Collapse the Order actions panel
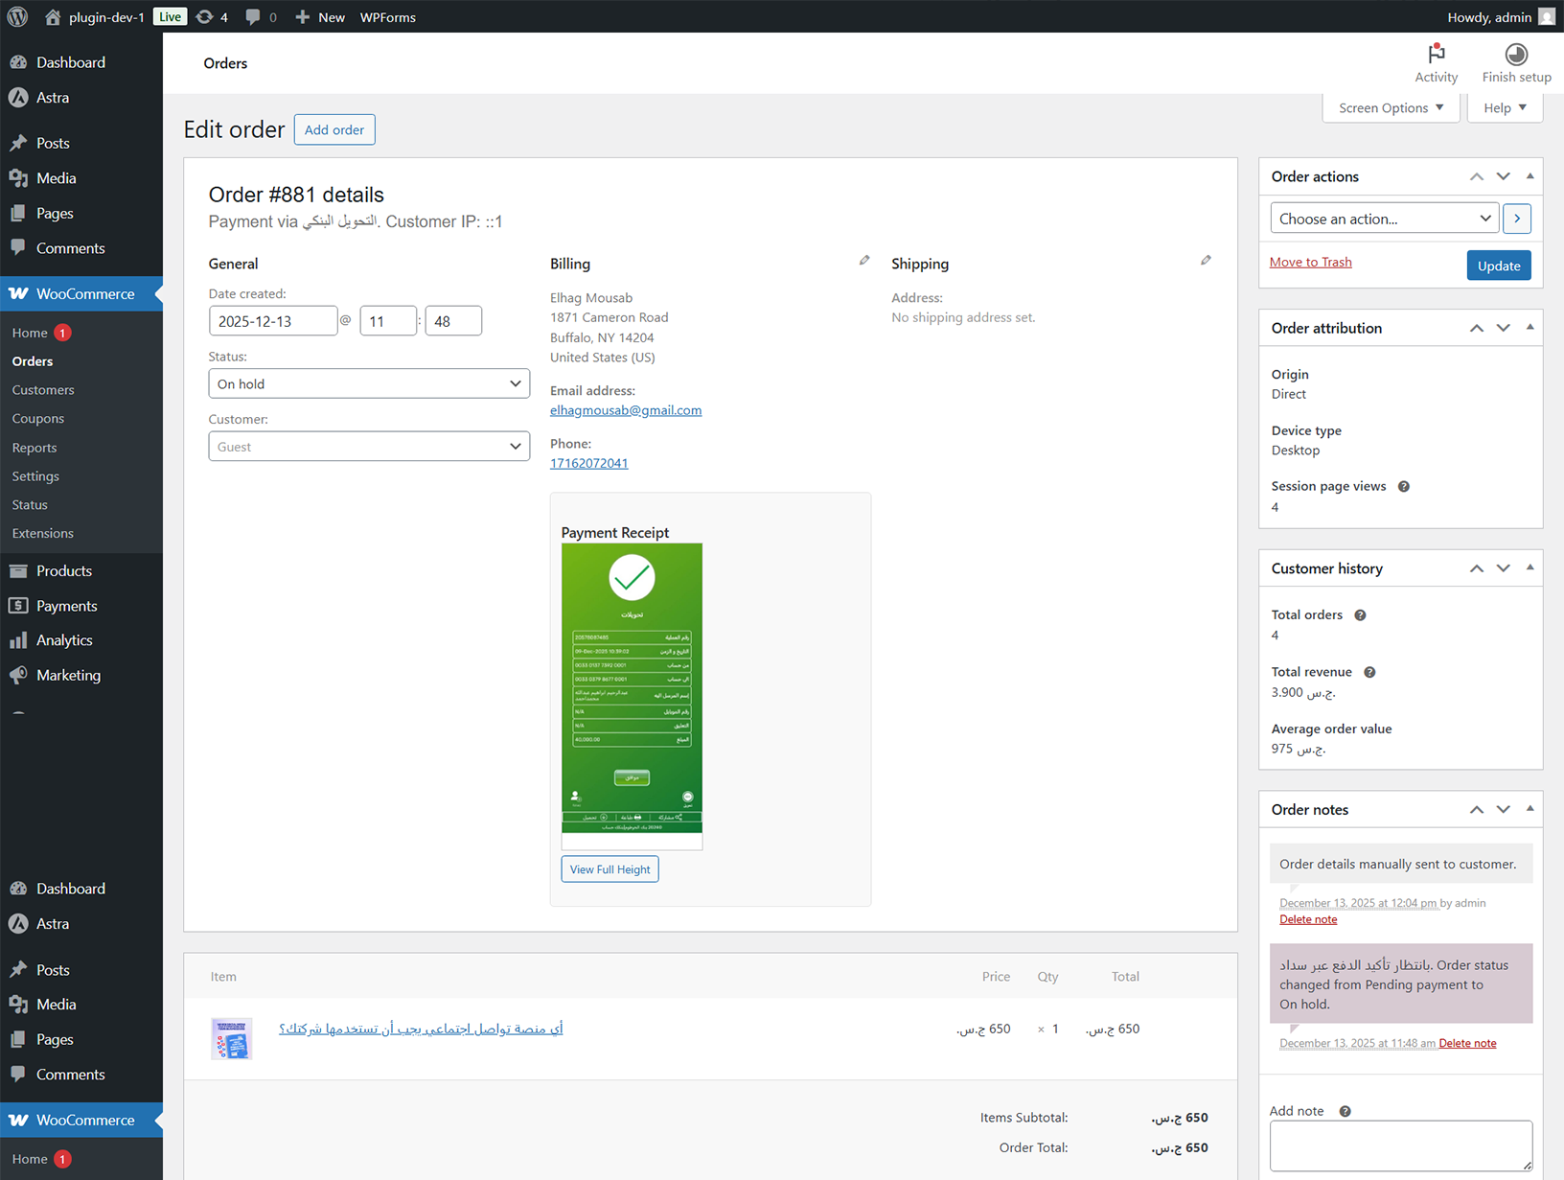The width and height of the screenshot is (1564, 1180). [x=1529, y=176]
